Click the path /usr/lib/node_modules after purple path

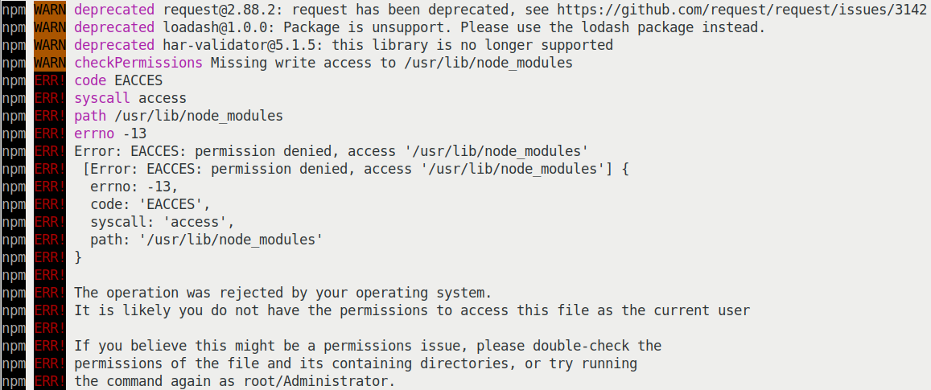click(x=199, y=116)
